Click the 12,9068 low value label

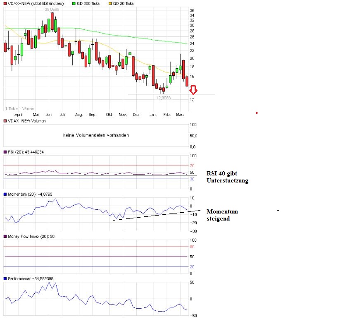point(163,98)
